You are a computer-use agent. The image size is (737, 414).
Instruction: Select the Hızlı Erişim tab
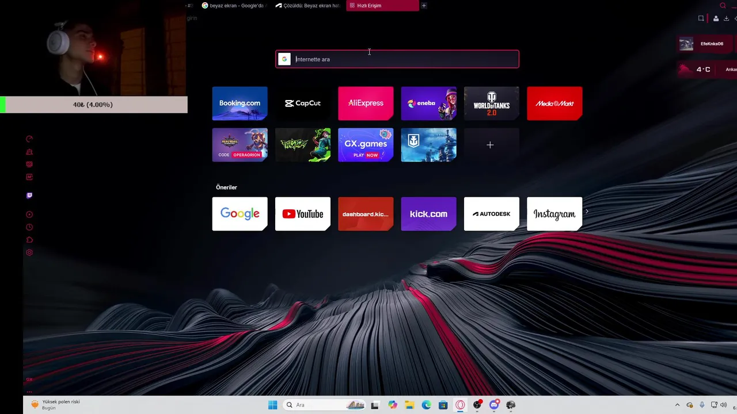[382, 6]
